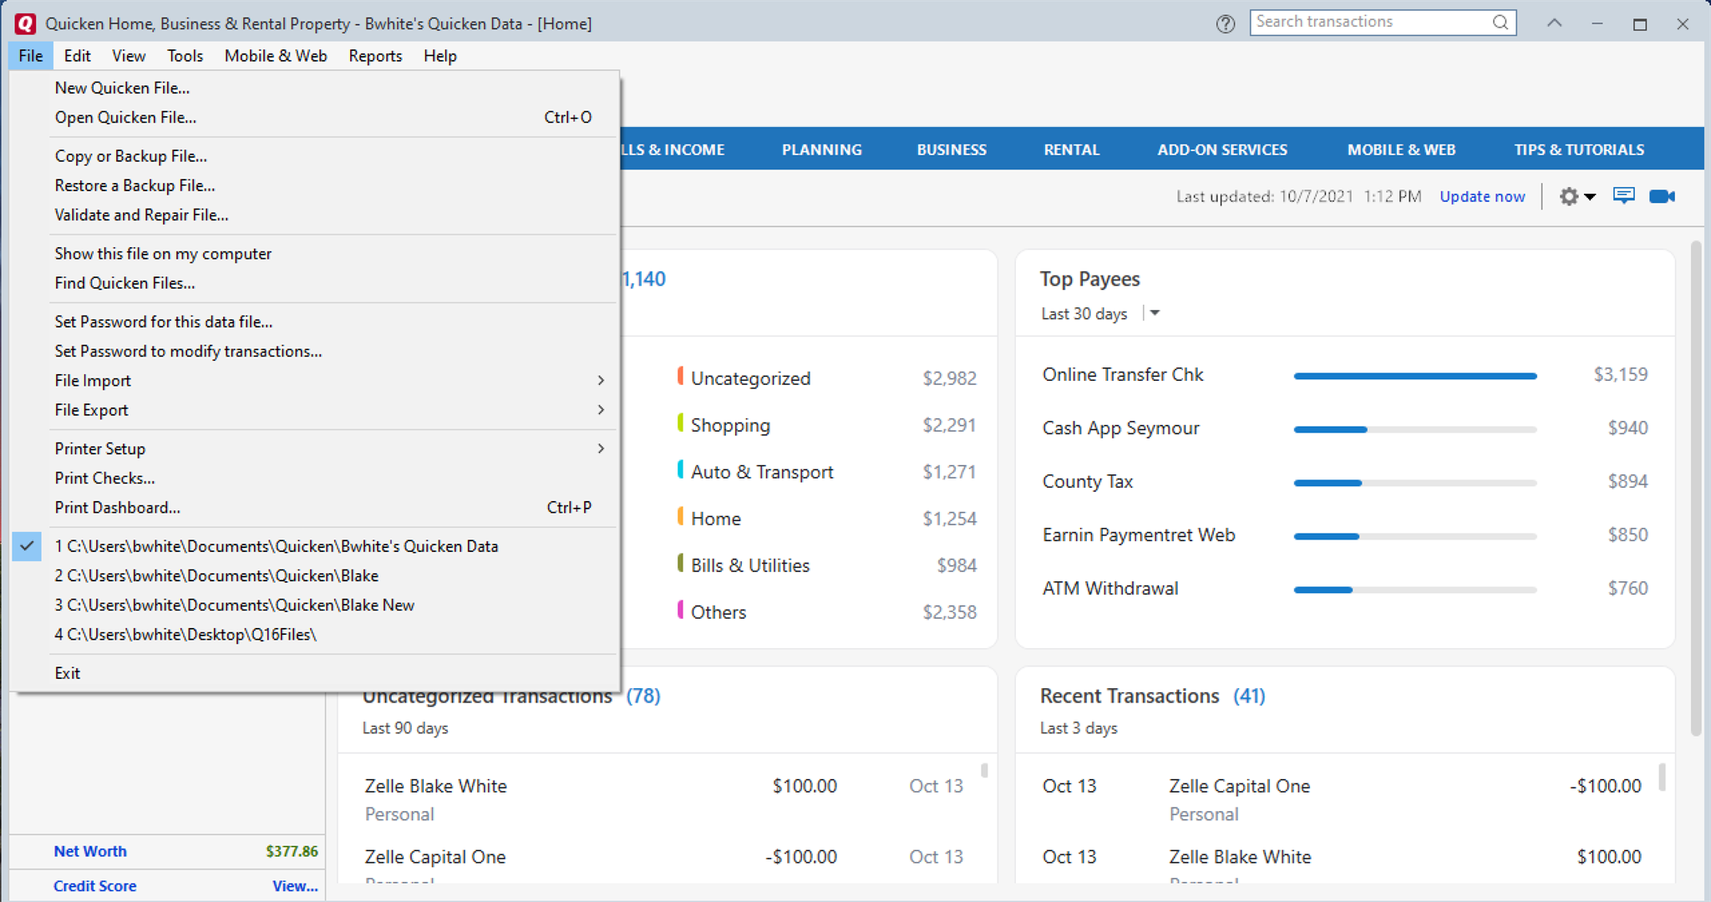The height and width of the screenshot is (902, 1711).
Task: Click the video camera icon
Action: [x=1662, y=196]
